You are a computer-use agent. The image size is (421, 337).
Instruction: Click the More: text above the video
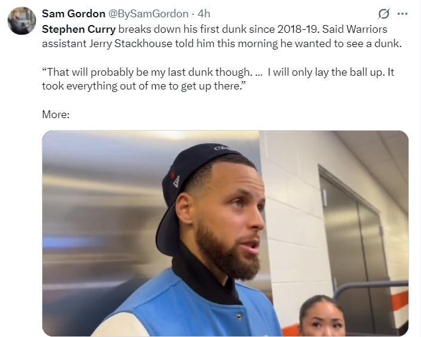[x=56, y=115]
